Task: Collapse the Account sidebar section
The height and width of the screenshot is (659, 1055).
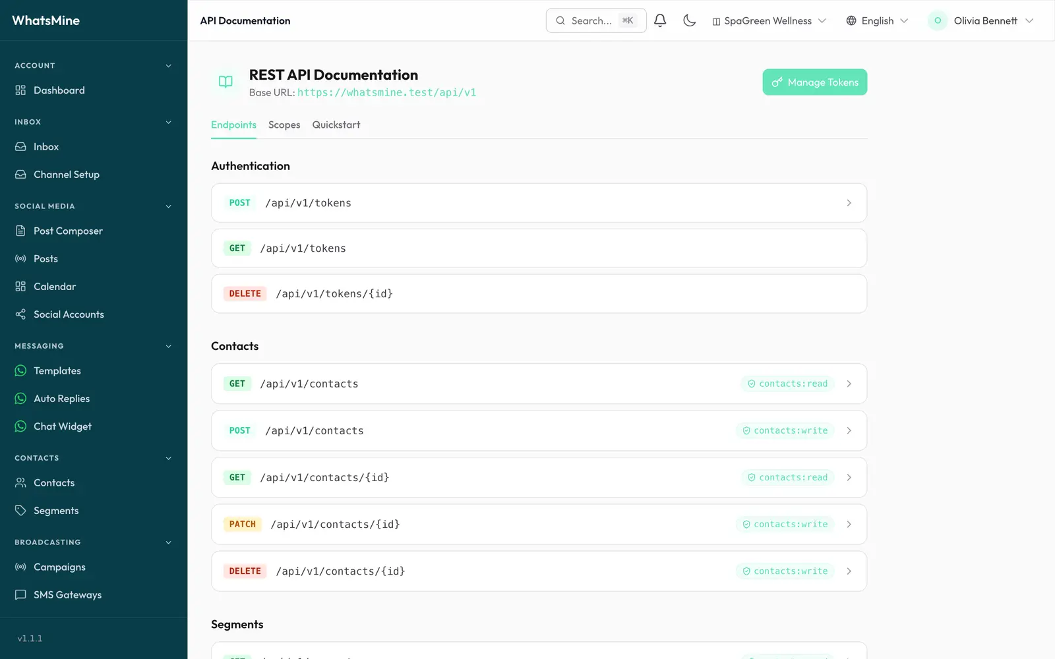Action: pos(168,66)
